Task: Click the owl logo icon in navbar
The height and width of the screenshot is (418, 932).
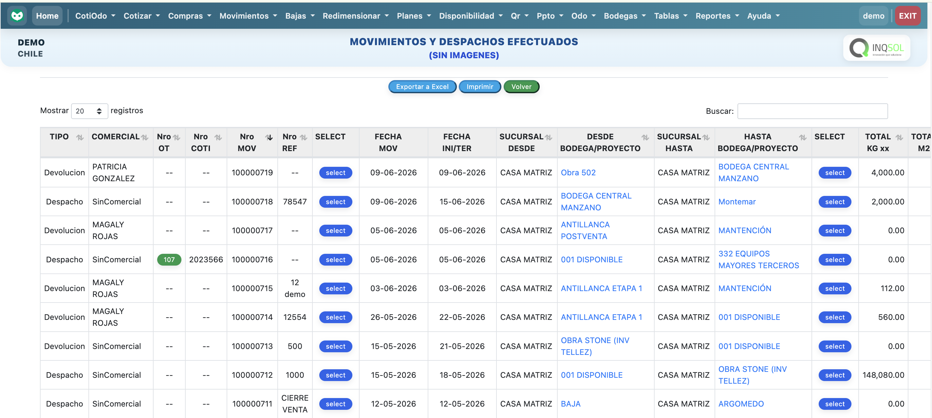Action: pyautogui.click(x=17, y=16)
